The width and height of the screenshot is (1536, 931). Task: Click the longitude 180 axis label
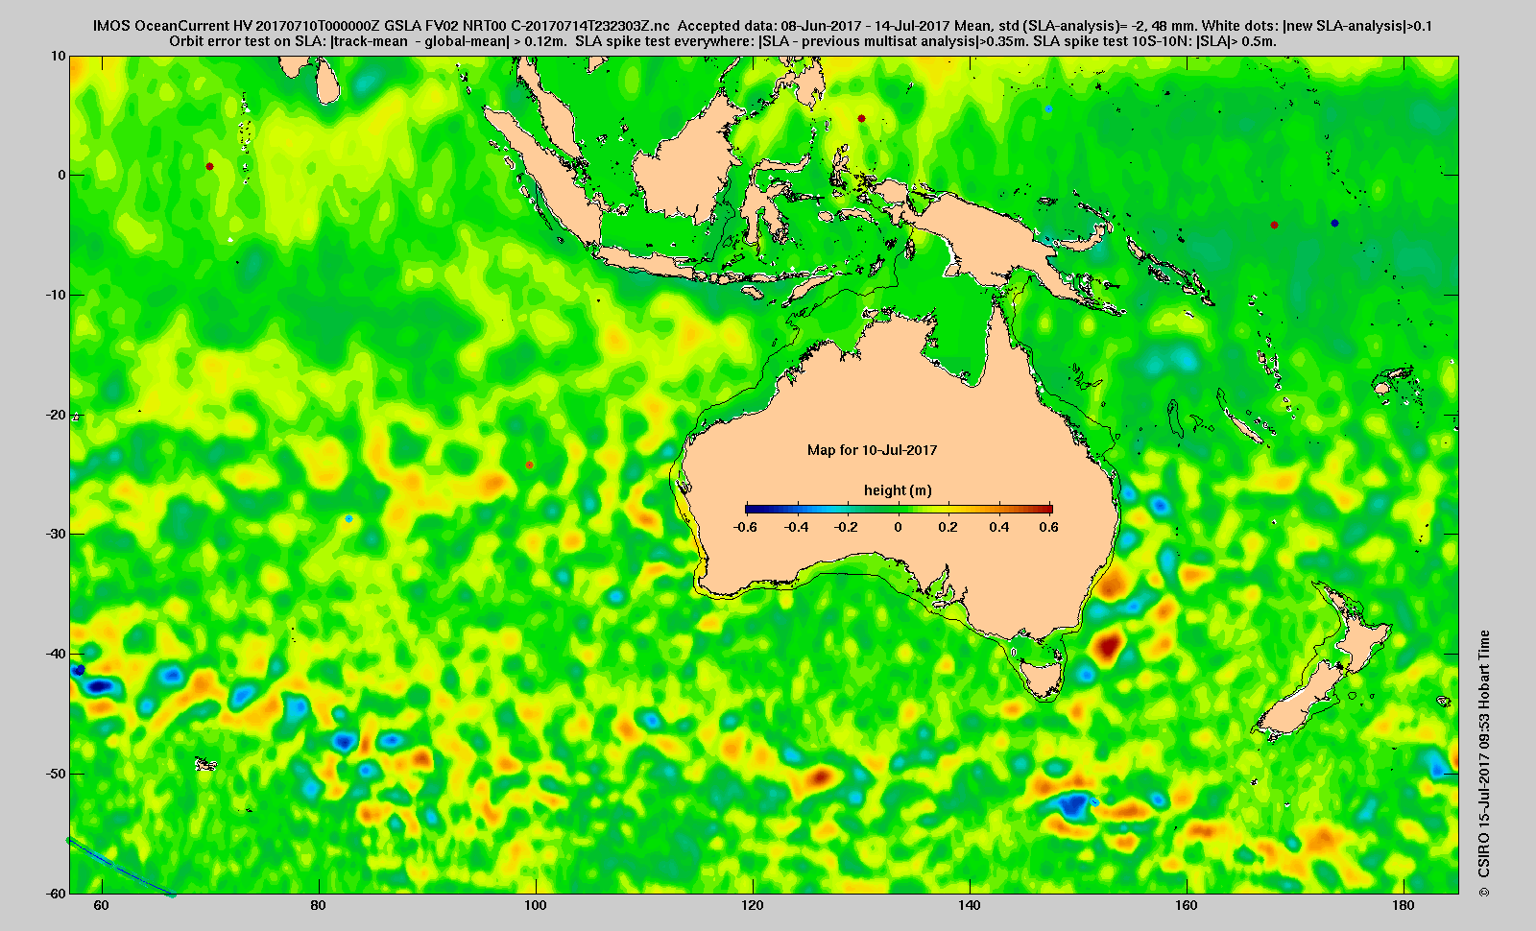click(x=1404, y=906)
